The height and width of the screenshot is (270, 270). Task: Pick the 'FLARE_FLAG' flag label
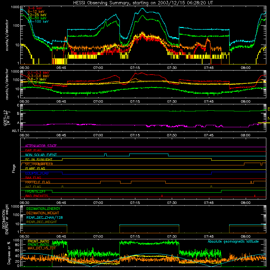point(35,168)
